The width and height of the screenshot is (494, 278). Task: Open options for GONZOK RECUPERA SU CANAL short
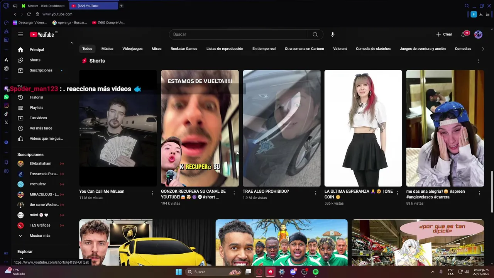coord(234,193)
